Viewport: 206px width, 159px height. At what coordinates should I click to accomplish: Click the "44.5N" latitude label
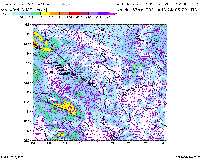[x=28, y=44]
